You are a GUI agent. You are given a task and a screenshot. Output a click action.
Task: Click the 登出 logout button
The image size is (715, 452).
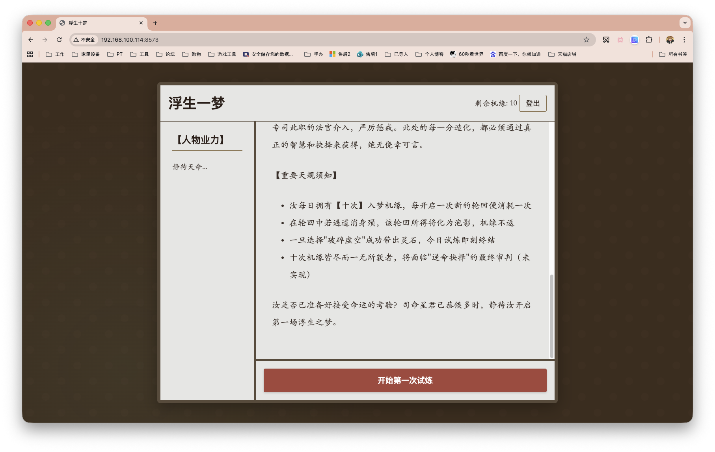coord(533,103)
